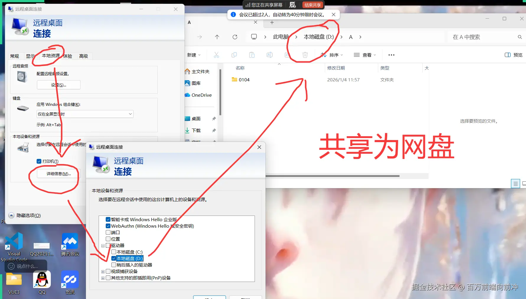Uncheck the 打印机 checkbox
526x299 pixels.
click(39, 161)
